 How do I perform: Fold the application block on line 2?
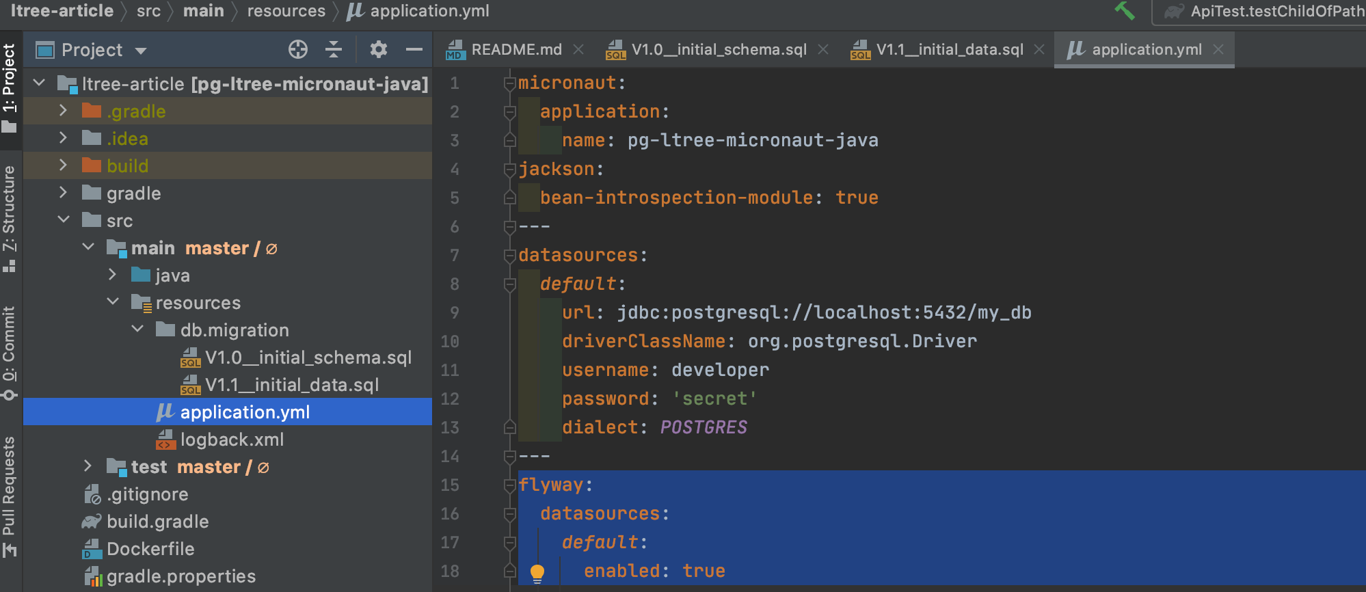coord(509,112)
